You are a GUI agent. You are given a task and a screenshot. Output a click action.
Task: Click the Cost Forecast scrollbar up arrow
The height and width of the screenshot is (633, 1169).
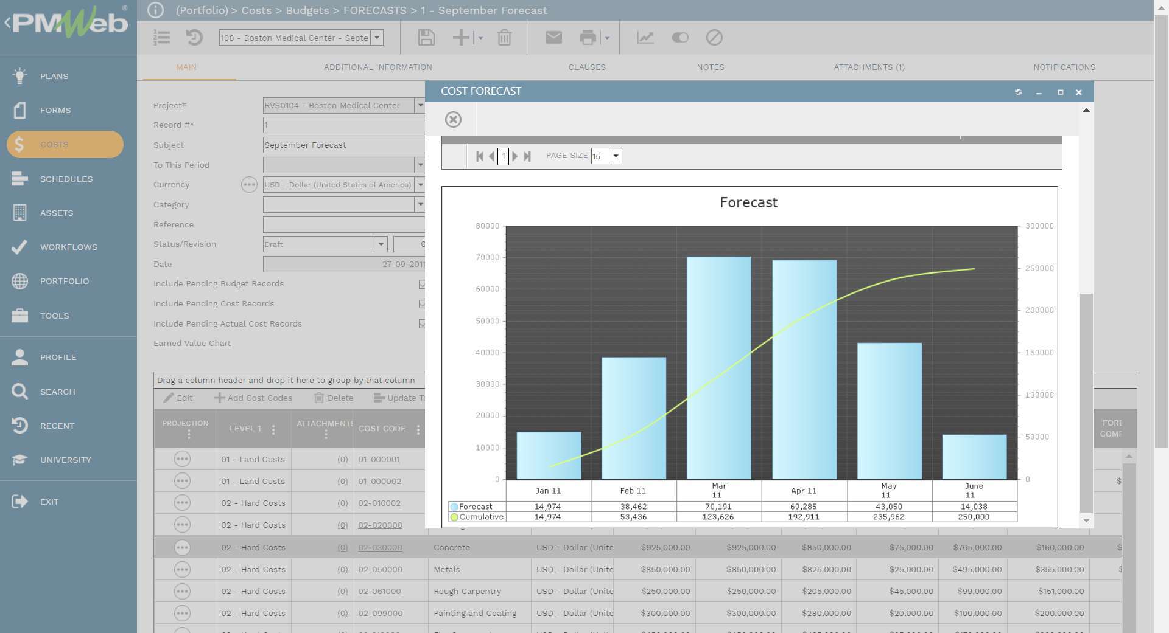[x=1086, y=110]
